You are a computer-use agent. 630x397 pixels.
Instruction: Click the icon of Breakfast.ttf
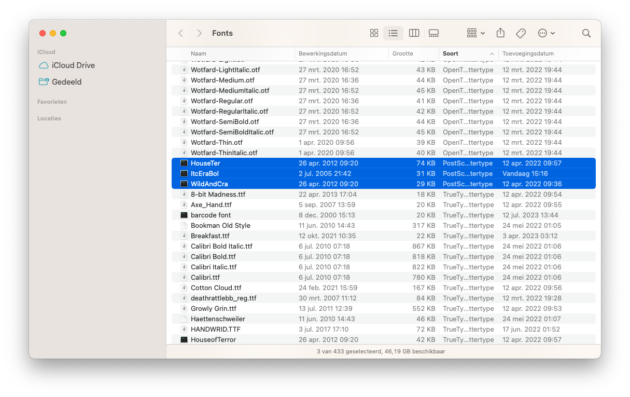[184, 236]
